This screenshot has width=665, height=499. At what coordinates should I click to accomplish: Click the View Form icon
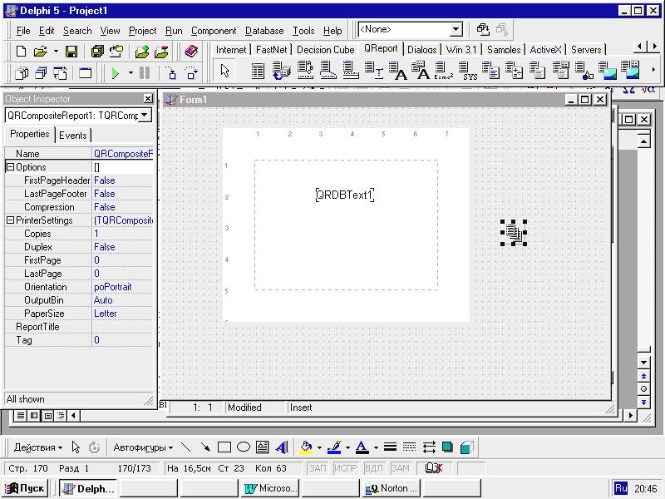pos(41,73)
